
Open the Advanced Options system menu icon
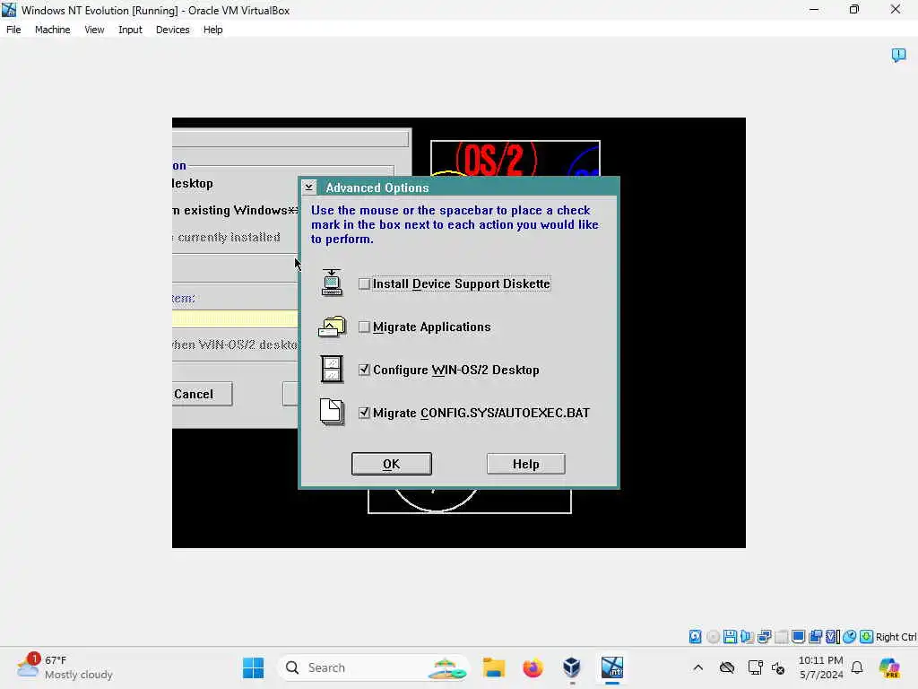309,188
